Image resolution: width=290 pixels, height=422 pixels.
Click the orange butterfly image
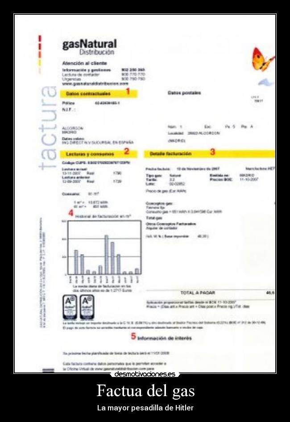pos(262,59)
